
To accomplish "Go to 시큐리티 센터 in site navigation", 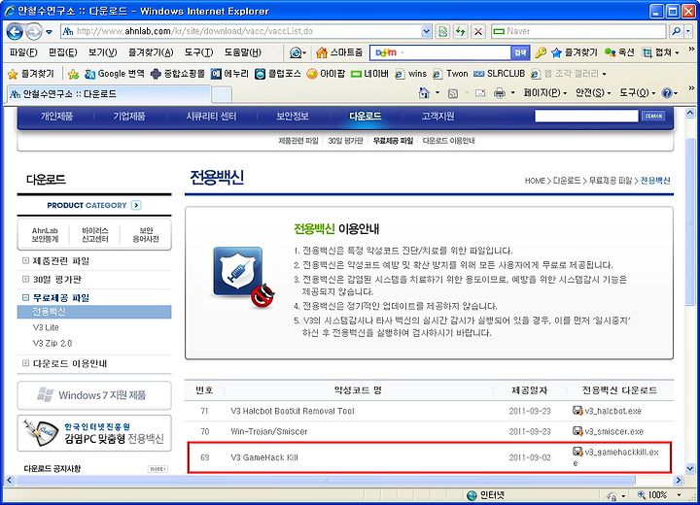I will pyautogui.click(x=211, y=117).
